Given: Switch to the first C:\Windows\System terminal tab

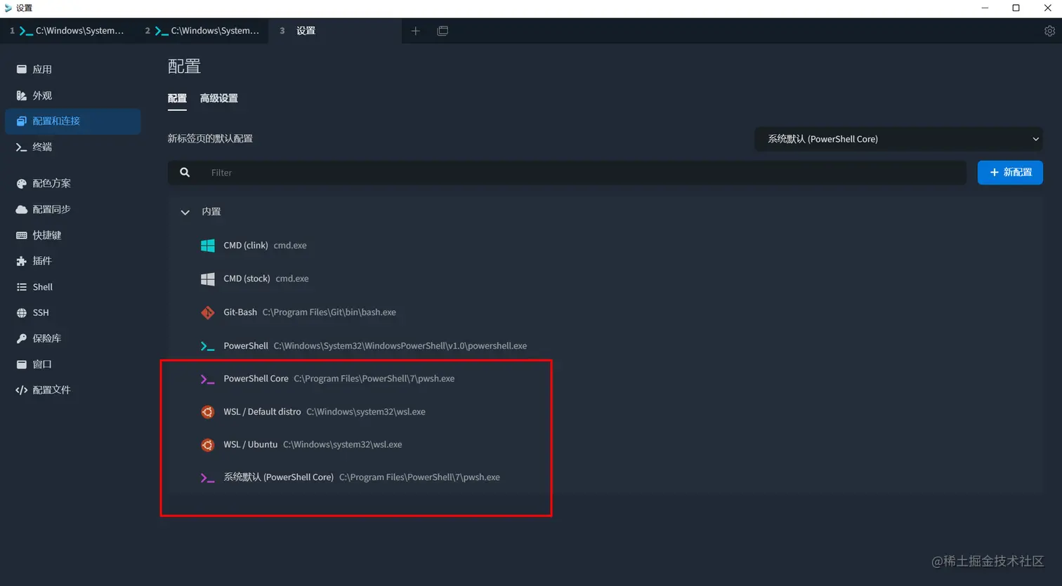Looking at the screenshot, I should click(x=67, y=31).
